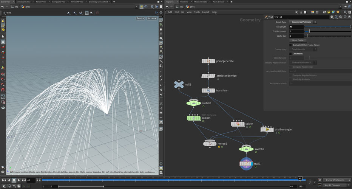Adjust the Trail Length slider
Viewport: 352px width, 189px height.
tap(328, 27)
